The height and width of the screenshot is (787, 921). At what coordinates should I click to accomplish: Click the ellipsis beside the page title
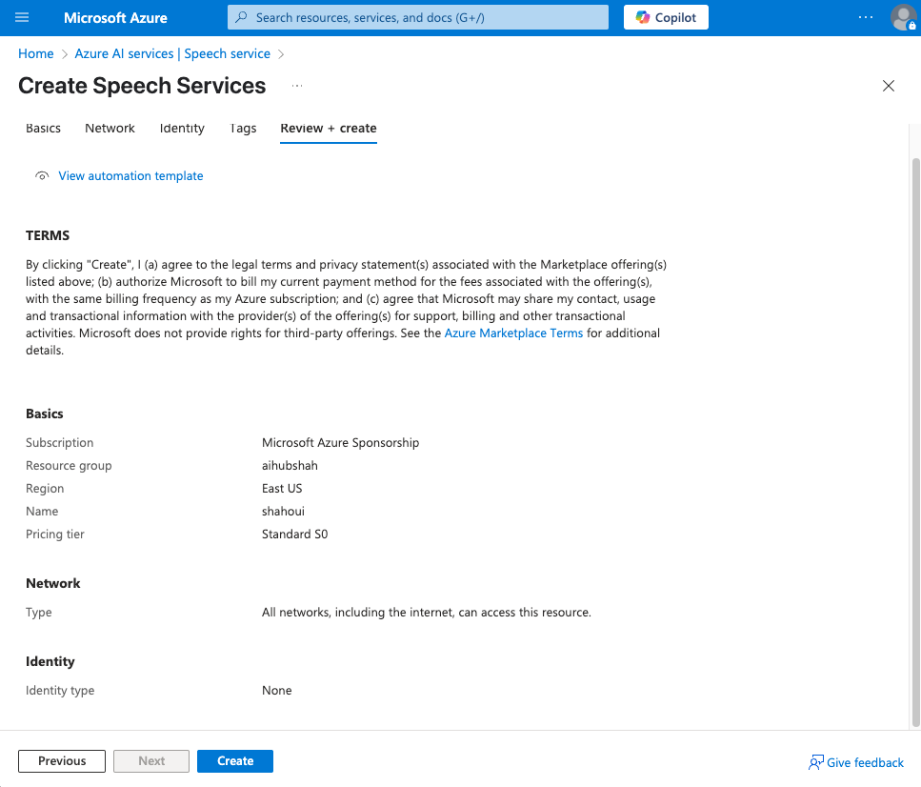click(297, 86)
